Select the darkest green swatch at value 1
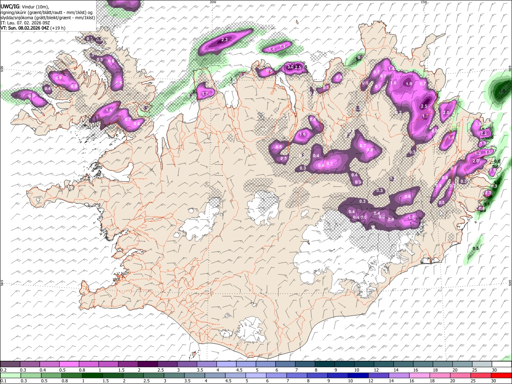Screen dimensions: 512x384 tap(92, 375)
